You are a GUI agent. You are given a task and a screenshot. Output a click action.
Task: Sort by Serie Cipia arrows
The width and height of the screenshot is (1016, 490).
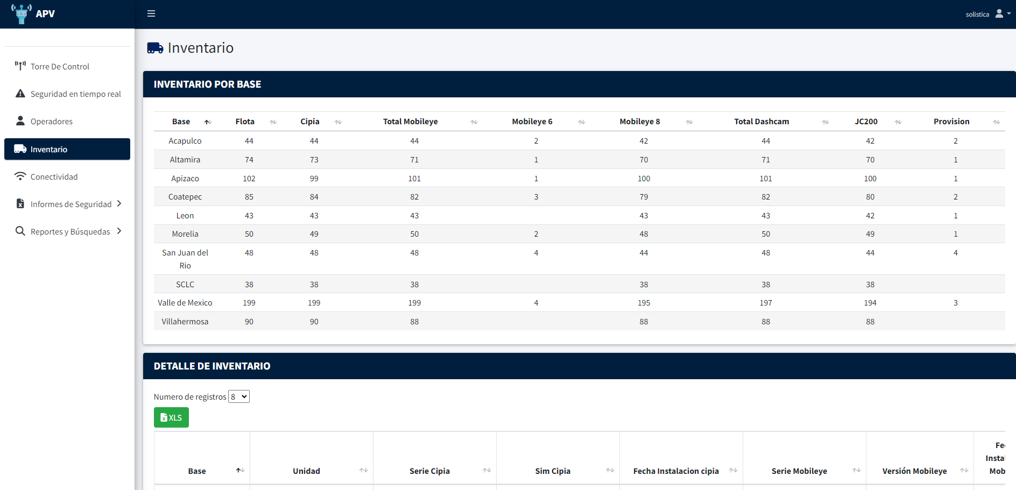487,470
